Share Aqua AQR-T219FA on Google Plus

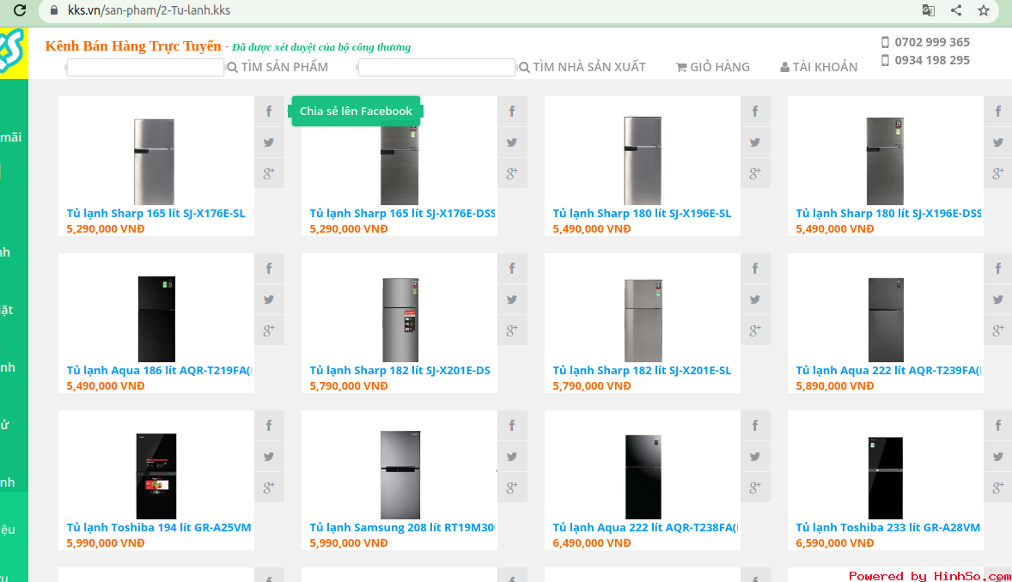tap(269, 330)
